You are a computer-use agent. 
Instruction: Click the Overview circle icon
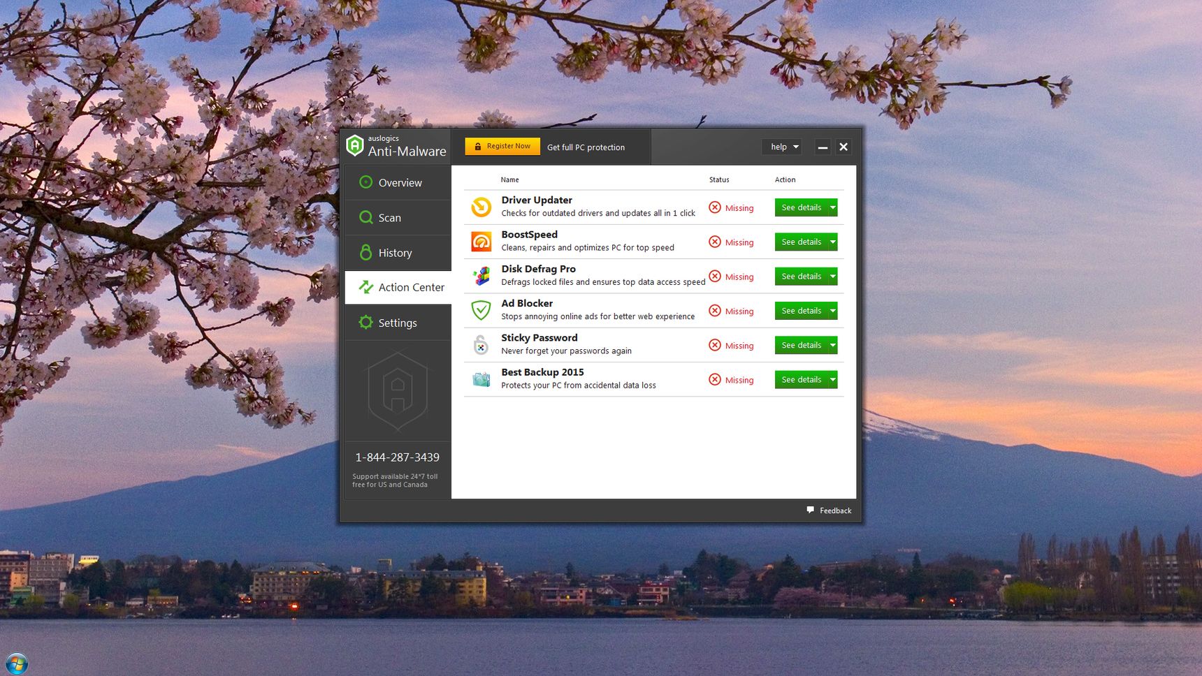click(x=365, y=182)
